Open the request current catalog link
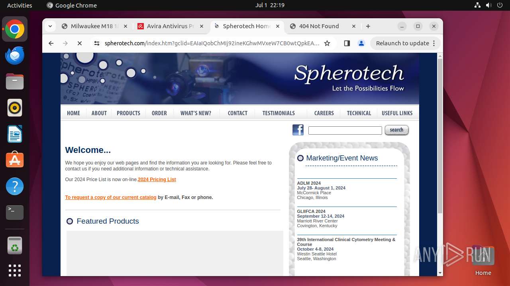Image resolution: width=510 pixels, height=286 pixels. click(x=111, y=197)
